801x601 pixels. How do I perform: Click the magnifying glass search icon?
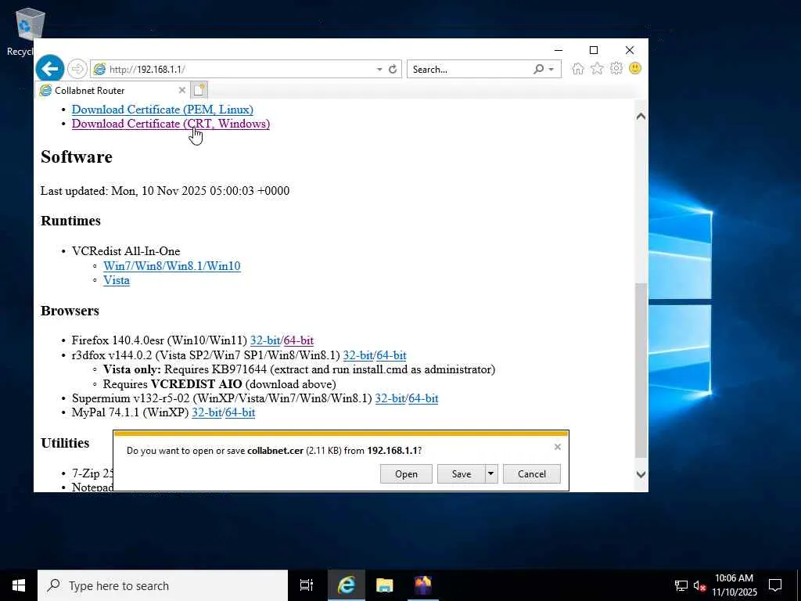coord(538,69)
